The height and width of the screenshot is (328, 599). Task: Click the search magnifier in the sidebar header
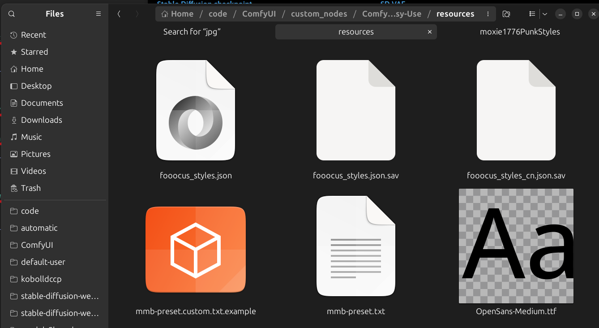pyautogui.click(x=12, y=14)
